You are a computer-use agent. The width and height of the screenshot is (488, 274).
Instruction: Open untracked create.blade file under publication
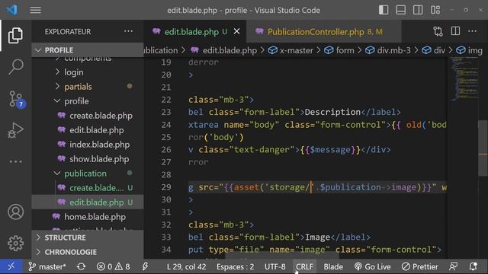[x=87, y=188]
